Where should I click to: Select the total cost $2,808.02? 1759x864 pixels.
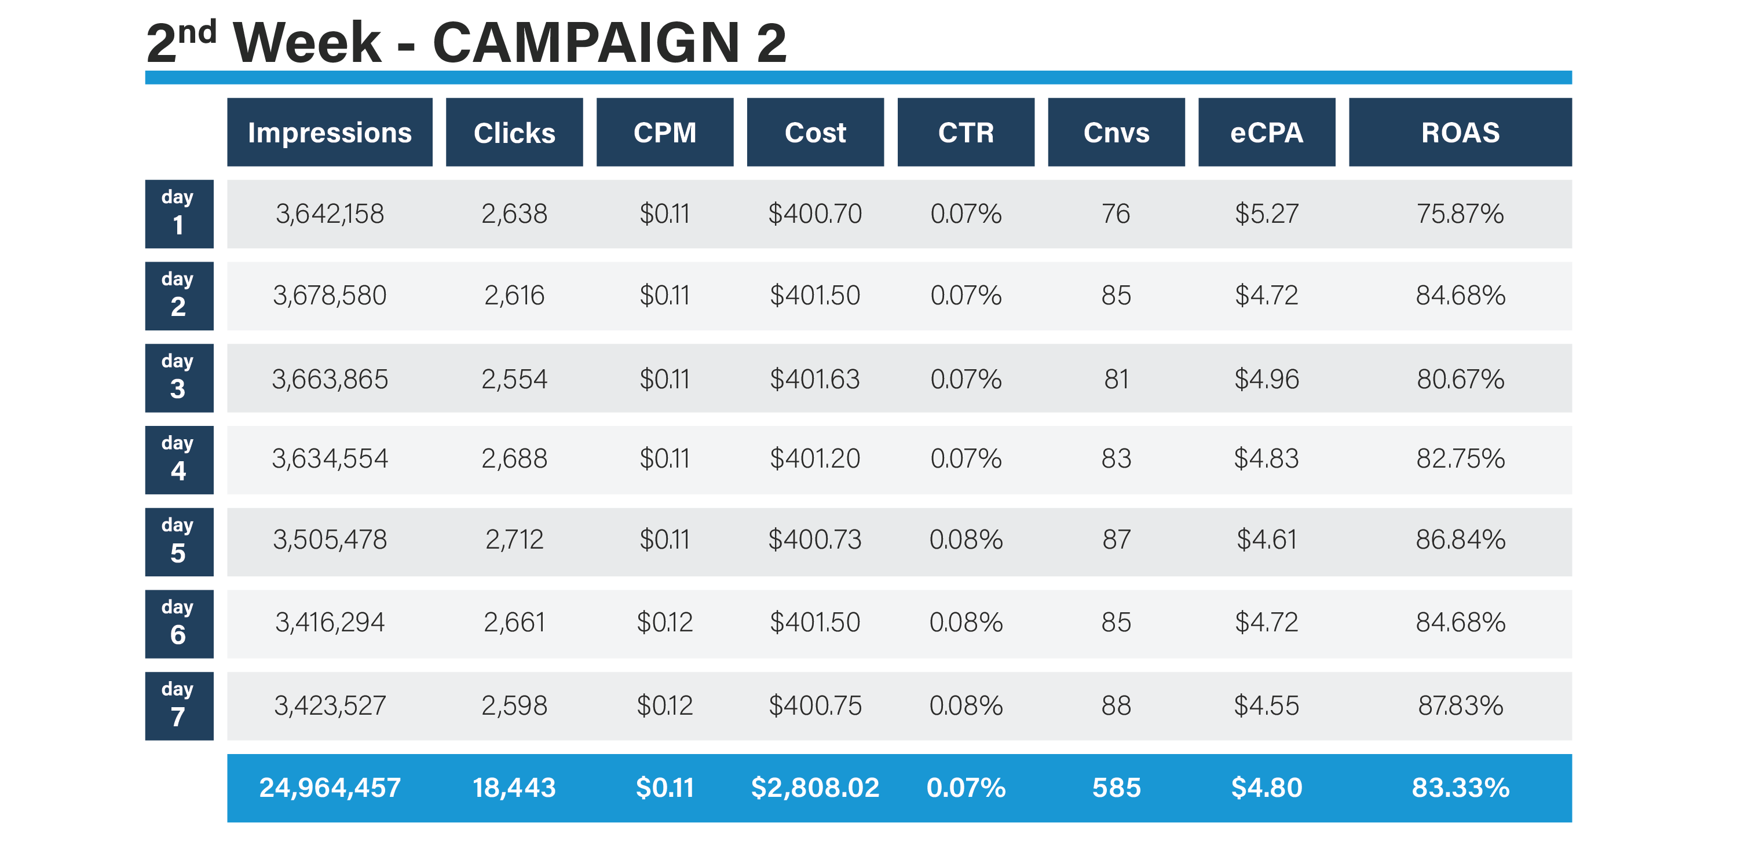[x=814, y=788]
